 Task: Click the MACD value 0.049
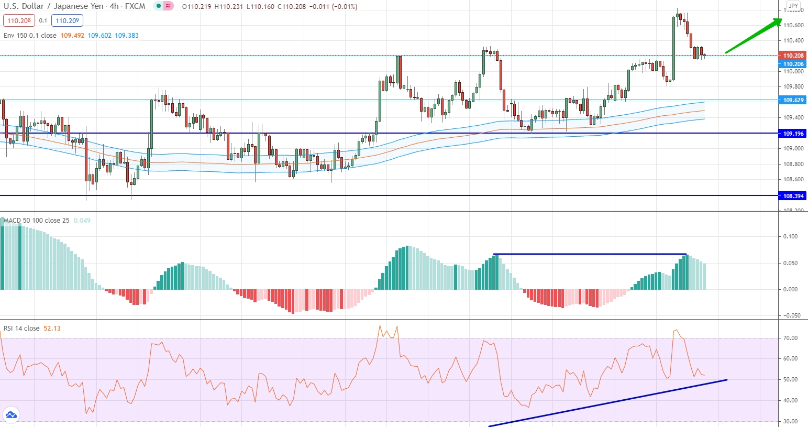(82, 221)
